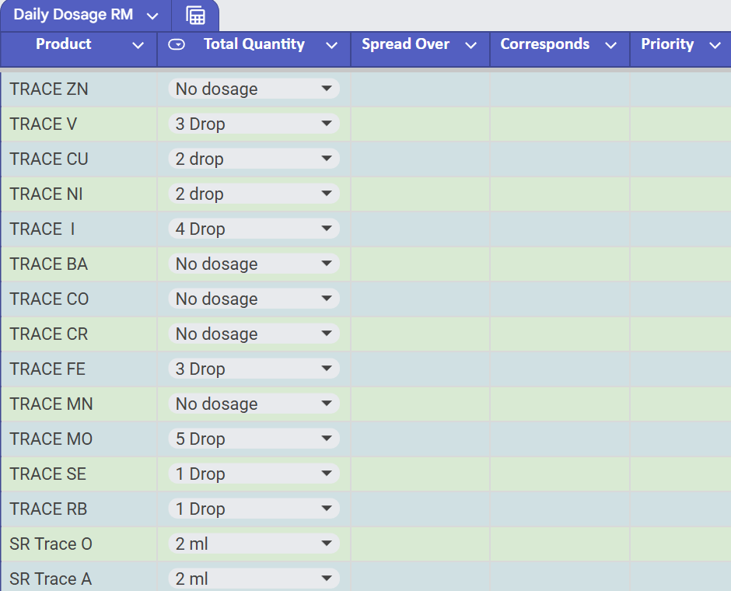Open the TRACE MO 5 Drop dropdown
The height and width of the screenshot is (591, 731).
(x=254, y=439)
